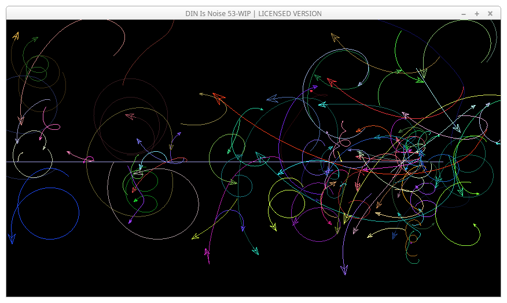This screenshot has width=507, height=303.
Task: Click the pink arrowhead inside the brown concentric circles
Action: click(x=130, y=116)
